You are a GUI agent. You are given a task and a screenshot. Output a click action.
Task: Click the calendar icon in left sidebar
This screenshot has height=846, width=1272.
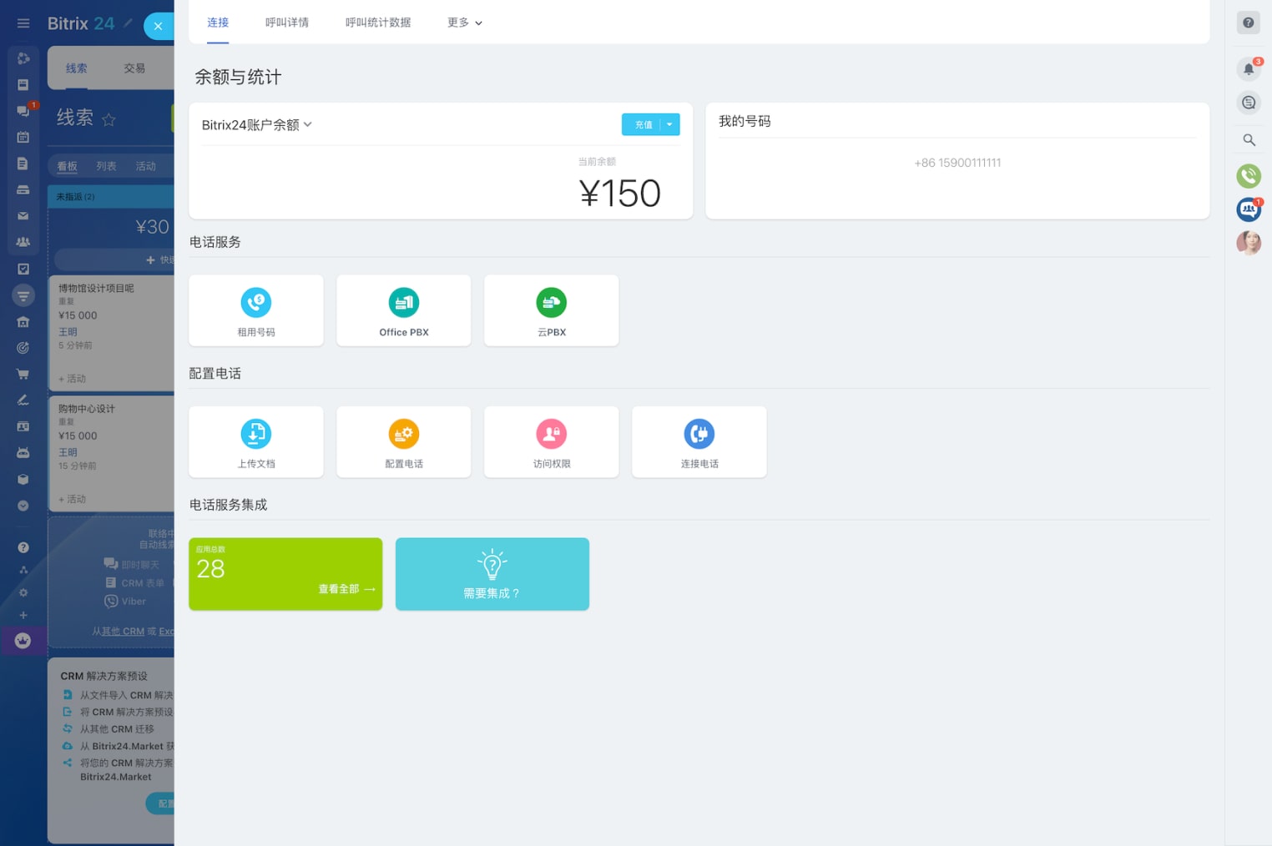pos(23,137)
